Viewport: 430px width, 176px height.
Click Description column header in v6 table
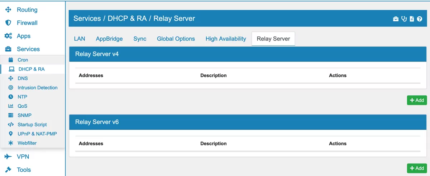[x=214, y=143]
